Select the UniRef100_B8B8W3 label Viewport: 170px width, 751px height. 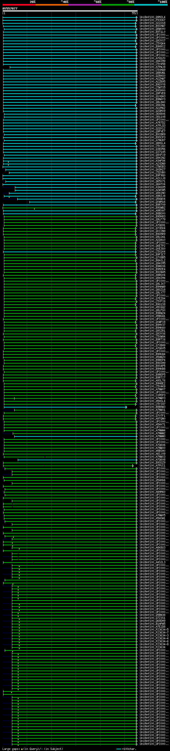152,407
